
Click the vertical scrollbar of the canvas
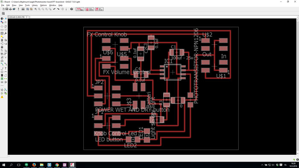click(x=298, y=87)
